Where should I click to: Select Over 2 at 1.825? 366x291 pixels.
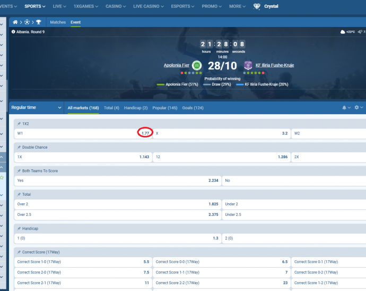tap(118, 204)
